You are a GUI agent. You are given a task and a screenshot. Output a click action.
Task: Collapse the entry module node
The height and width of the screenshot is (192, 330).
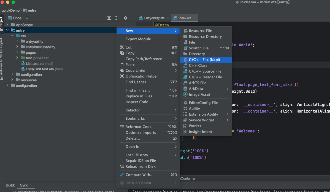click(x=7, y=30)
